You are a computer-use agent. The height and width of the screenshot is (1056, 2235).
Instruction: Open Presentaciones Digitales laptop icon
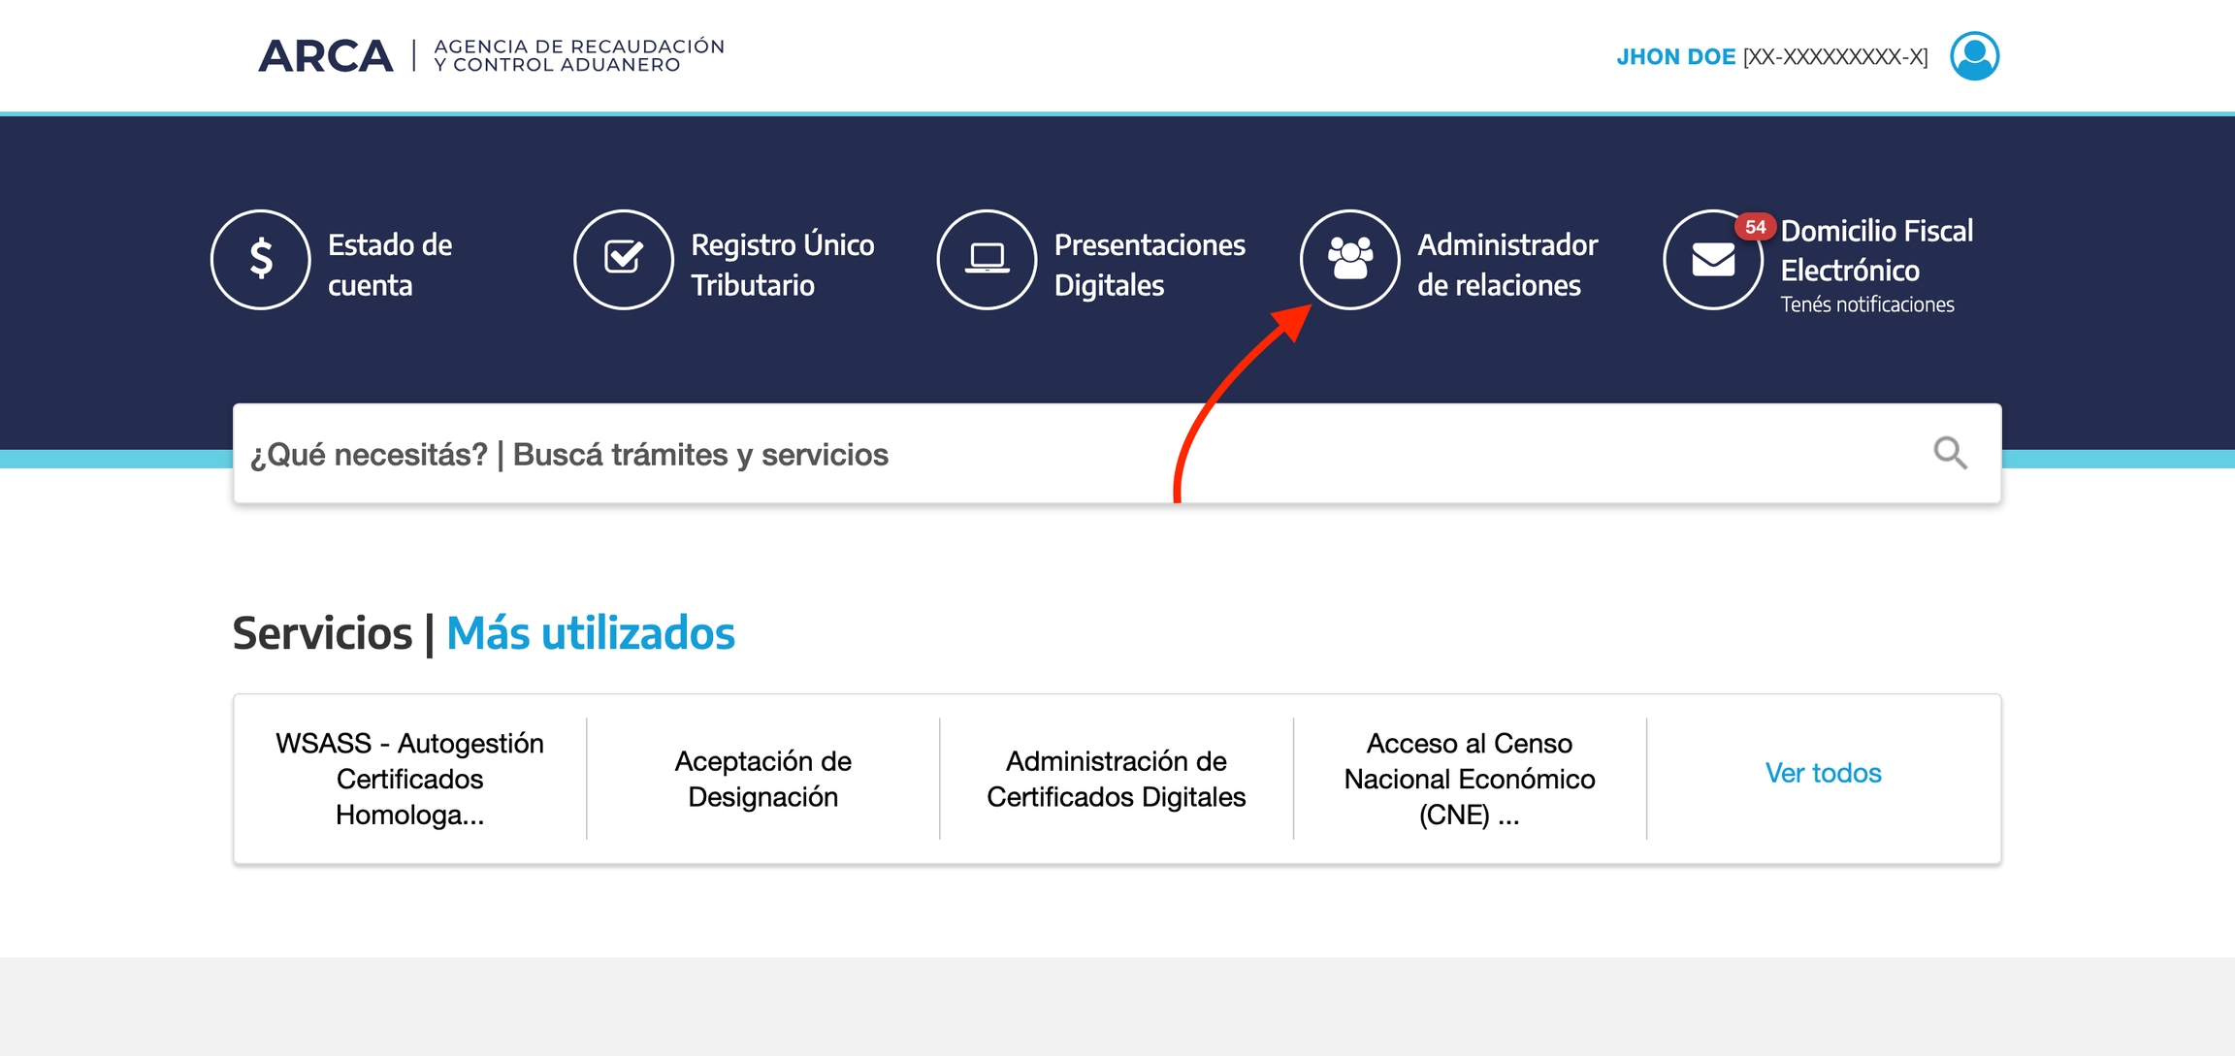point(987,259)
